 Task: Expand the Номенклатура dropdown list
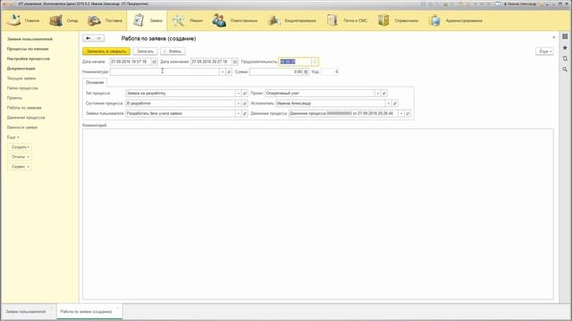click(x=223, y=72)
